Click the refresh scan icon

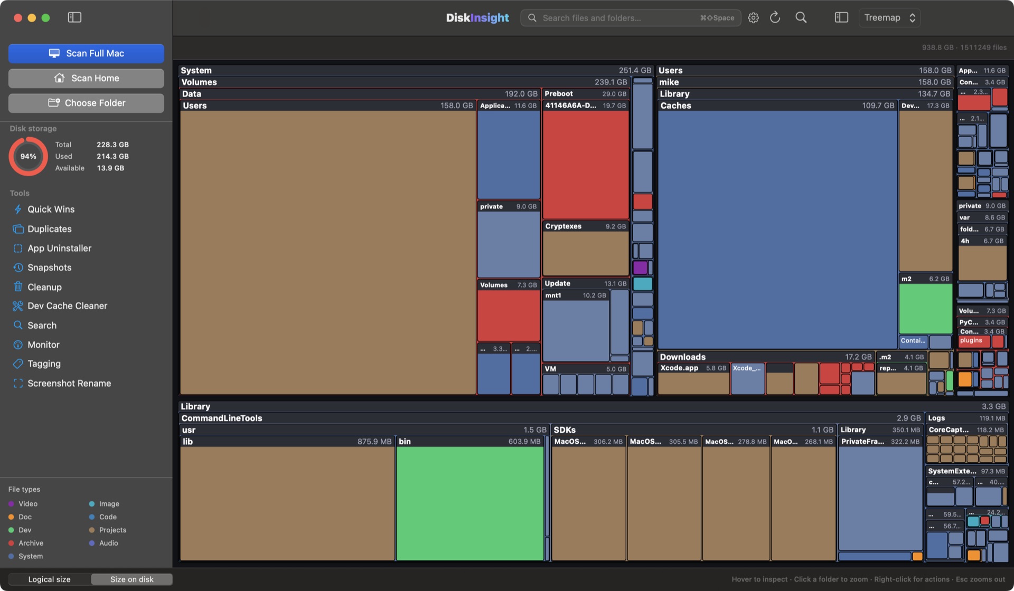(x=775, y=17)
